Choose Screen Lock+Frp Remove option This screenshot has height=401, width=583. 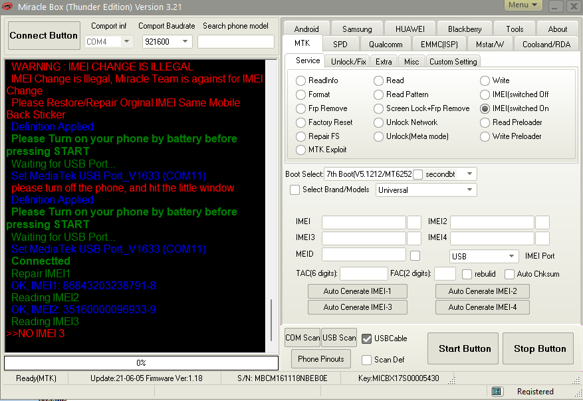coord(378,108)
